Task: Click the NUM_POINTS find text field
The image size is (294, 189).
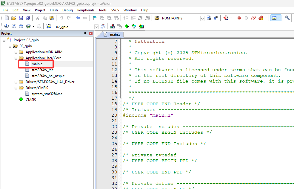Action: point(181,18)
